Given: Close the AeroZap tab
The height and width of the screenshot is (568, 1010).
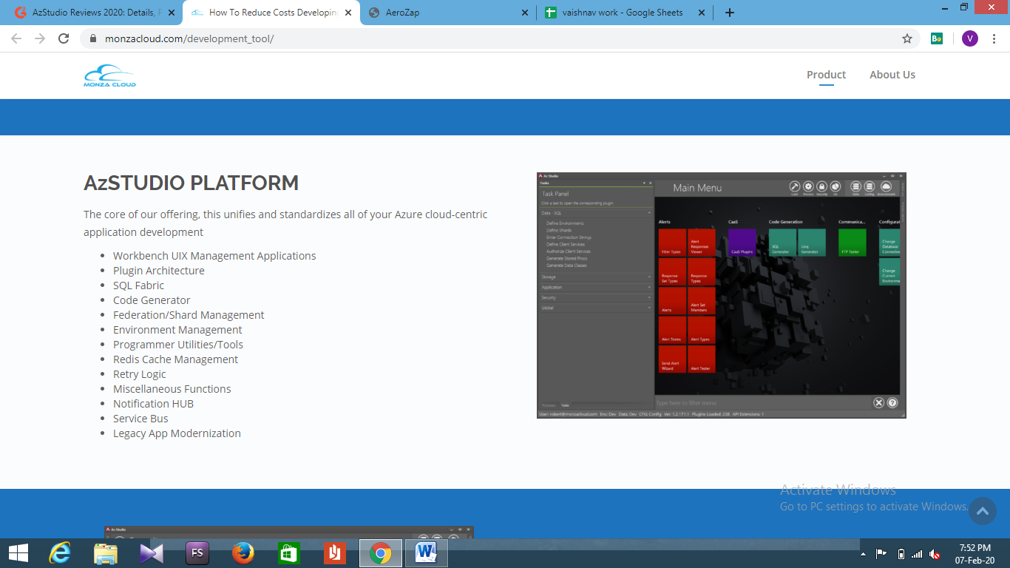Looking at the screenshot, I should click(525, 13).
